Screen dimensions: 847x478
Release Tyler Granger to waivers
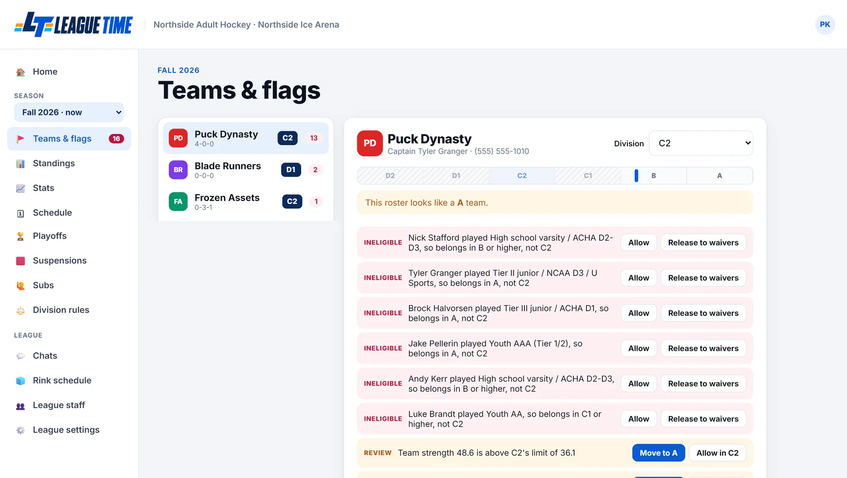(x=703, y=278)
